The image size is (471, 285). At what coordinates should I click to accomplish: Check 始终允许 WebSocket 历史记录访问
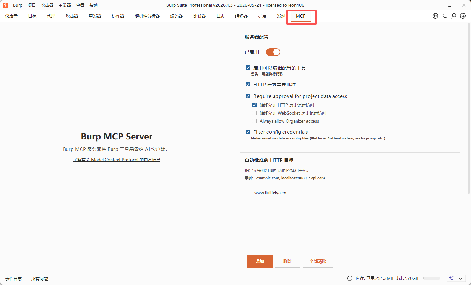pos(254,113)
